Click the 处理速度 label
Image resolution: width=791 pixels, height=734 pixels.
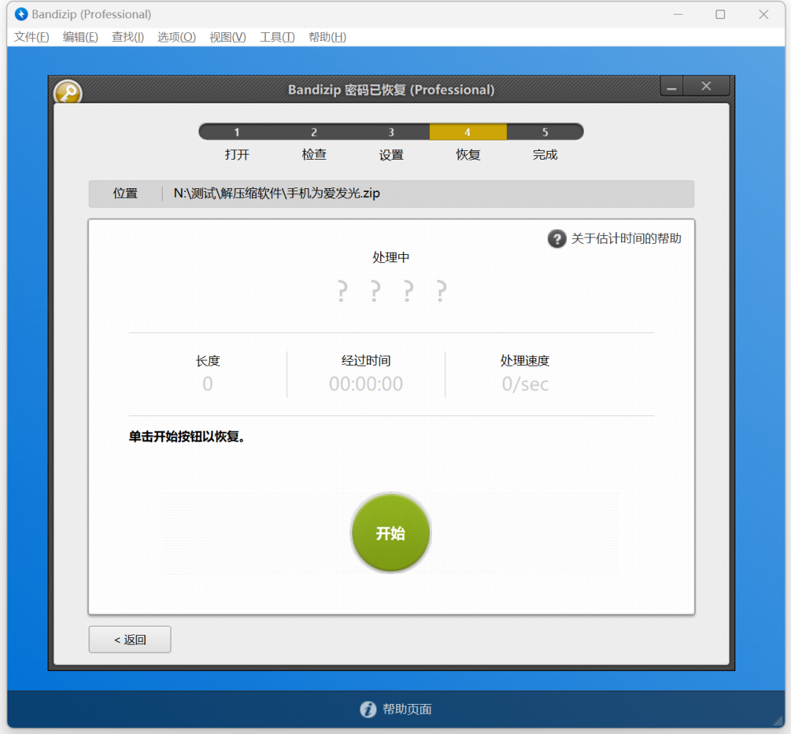[524, 360]
